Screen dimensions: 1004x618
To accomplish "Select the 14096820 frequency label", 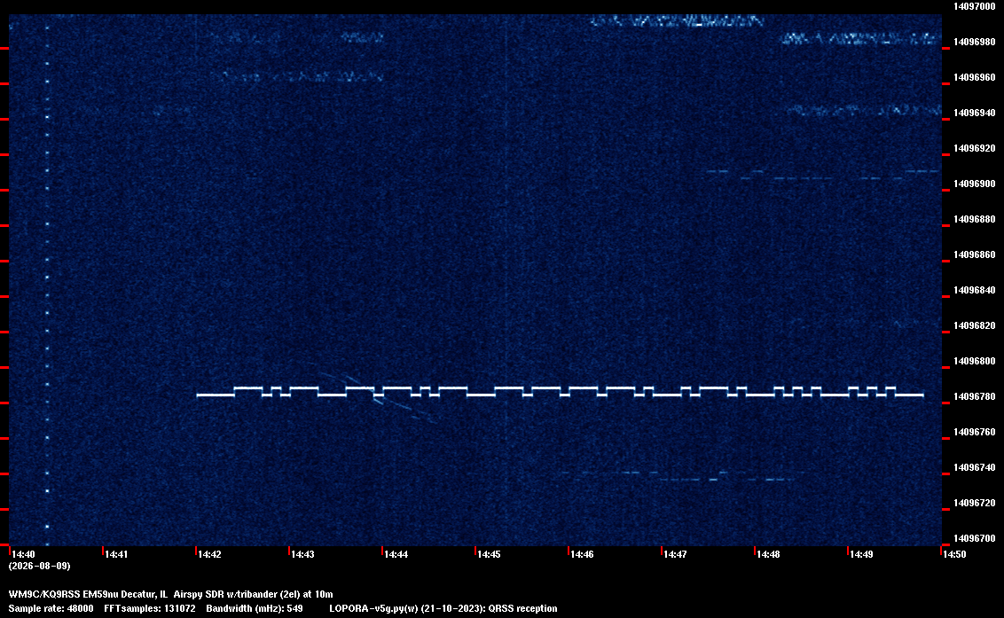I will point(975,326).
